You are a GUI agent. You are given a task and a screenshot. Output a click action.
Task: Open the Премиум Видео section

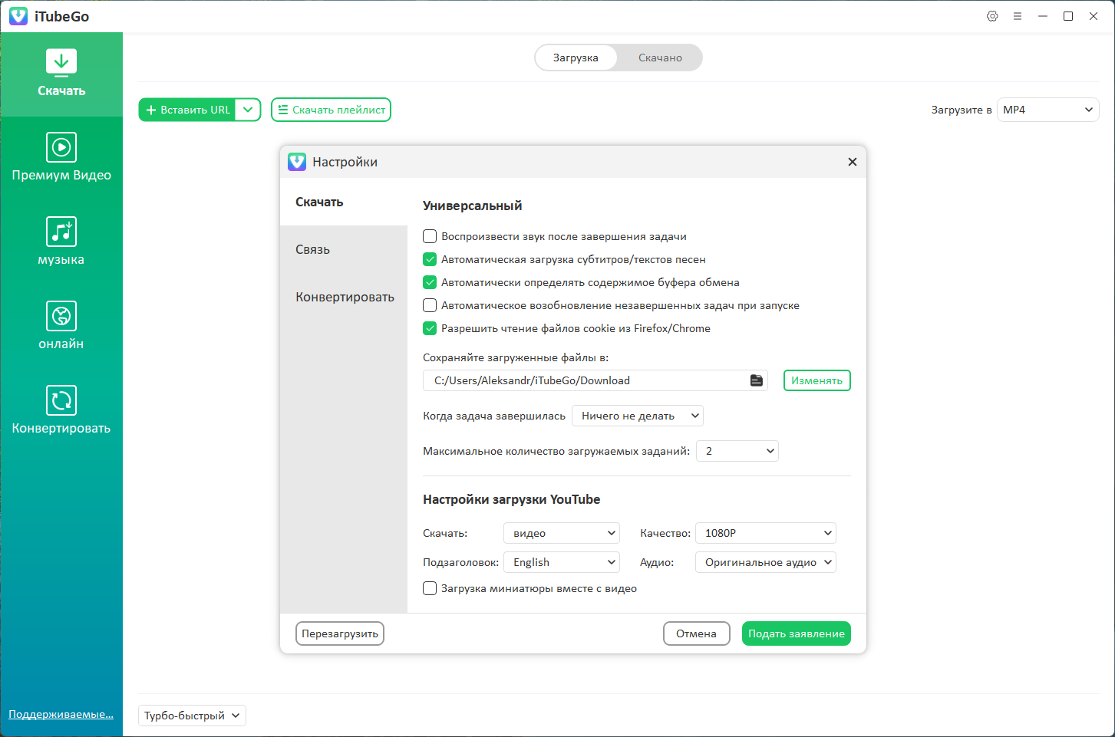click(61, 159)
